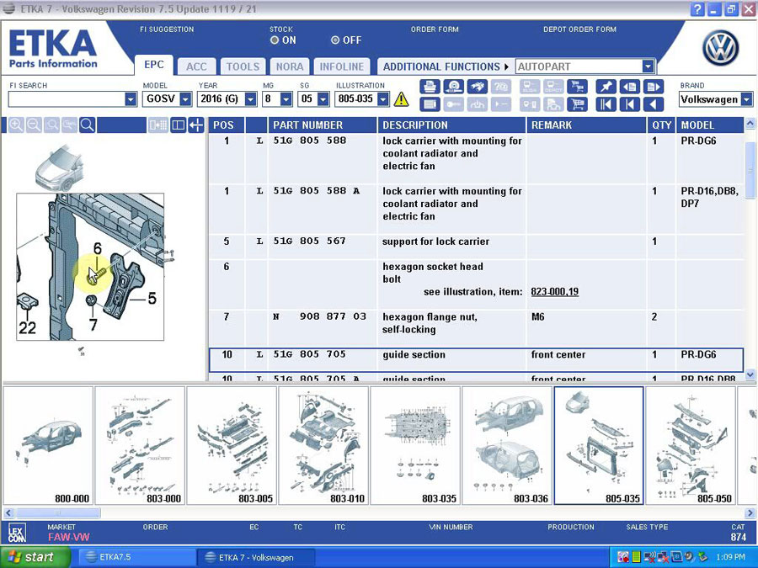Select illustration thumbnail 803-035
This screenshot has width=758, height=568.
(x=415, y=445)
